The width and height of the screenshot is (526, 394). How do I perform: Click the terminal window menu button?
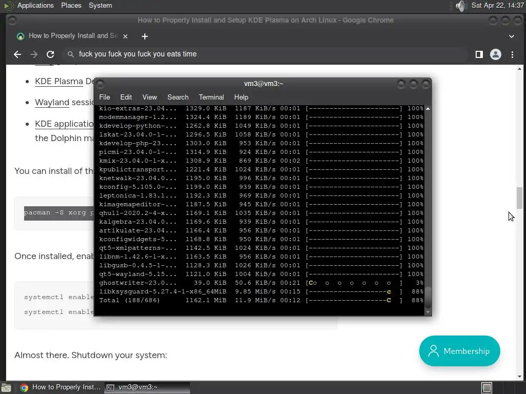coord(100,84)
